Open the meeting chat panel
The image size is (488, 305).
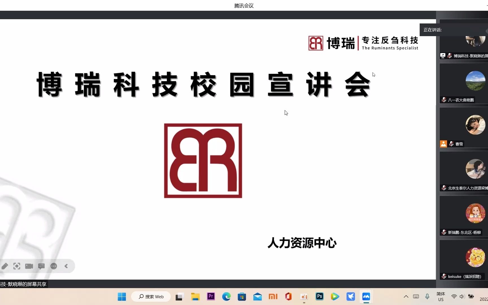tap(41, 266)
